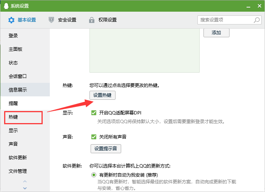Open the 安全设置 tab

point(67,20)
